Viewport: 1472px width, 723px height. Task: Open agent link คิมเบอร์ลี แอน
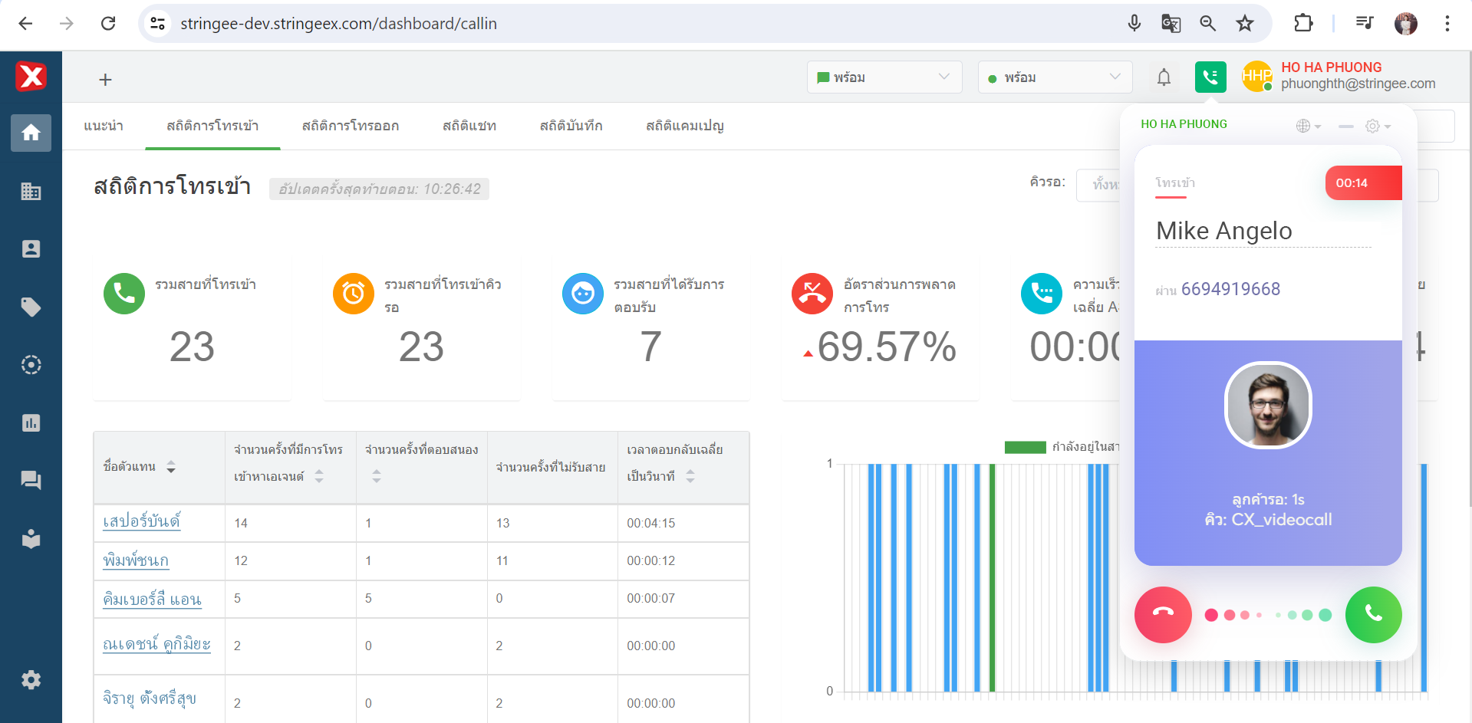152,600
